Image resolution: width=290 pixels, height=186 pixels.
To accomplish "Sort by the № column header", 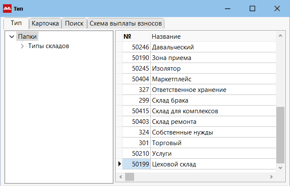I will 136,37.
